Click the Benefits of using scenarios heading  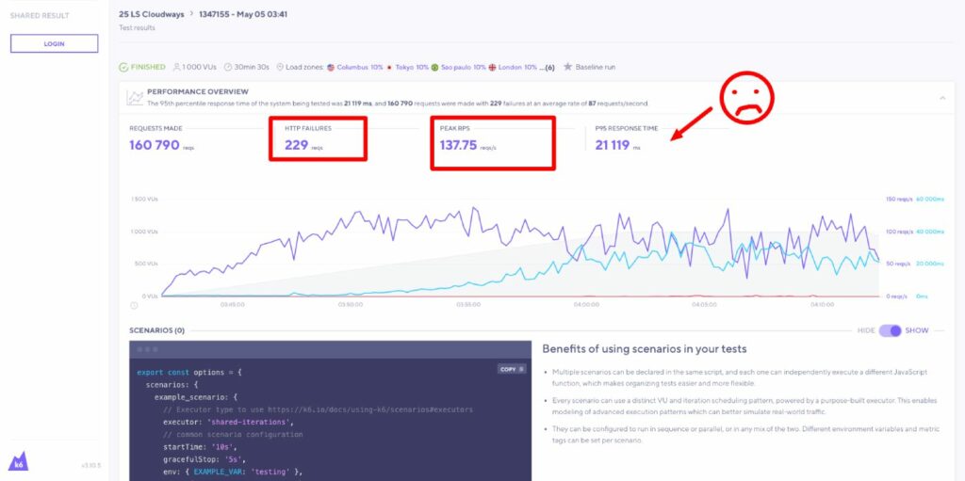(x=645, y=349)
